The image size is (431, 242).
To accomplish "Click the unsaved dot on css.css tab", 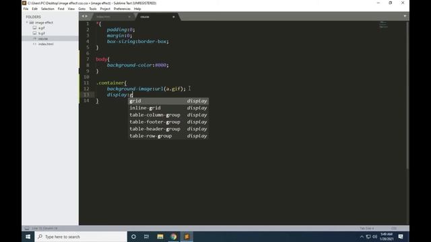I will 174,17.
